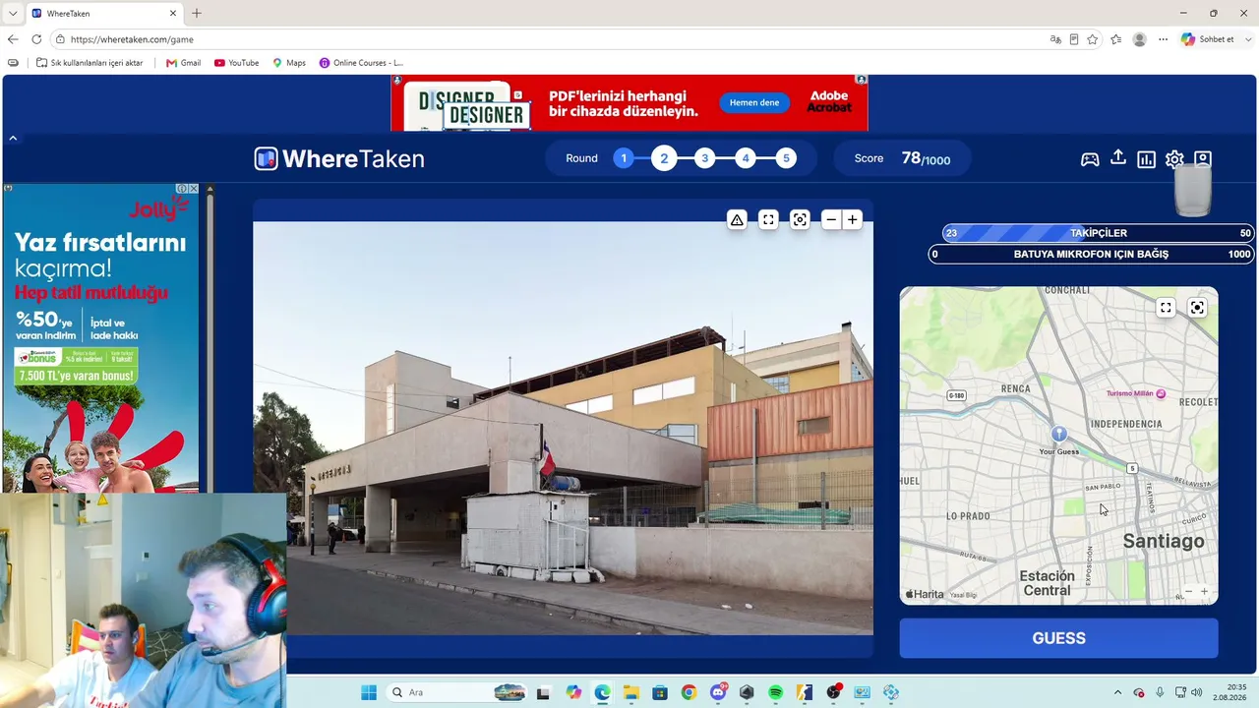Click the translate page icon
This screenshot has width=1259, height=708.
1055,39
